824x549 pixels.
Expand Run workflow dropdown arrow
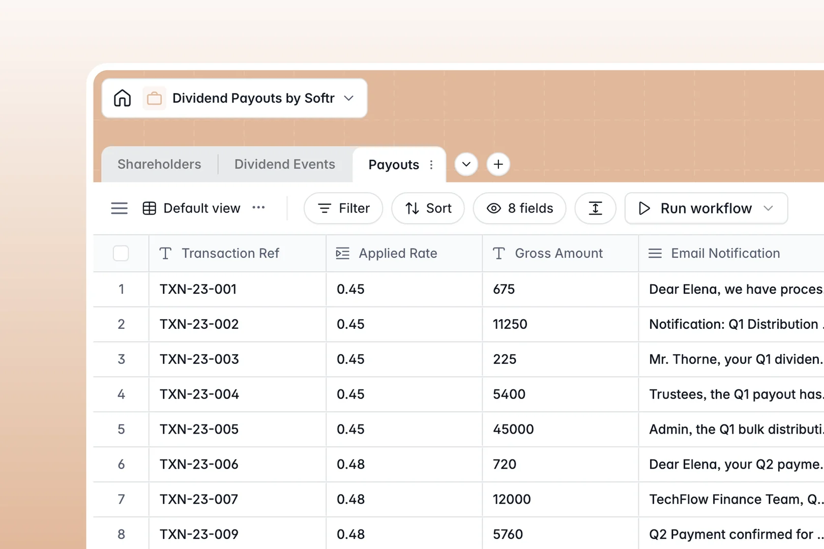point(769,208)
